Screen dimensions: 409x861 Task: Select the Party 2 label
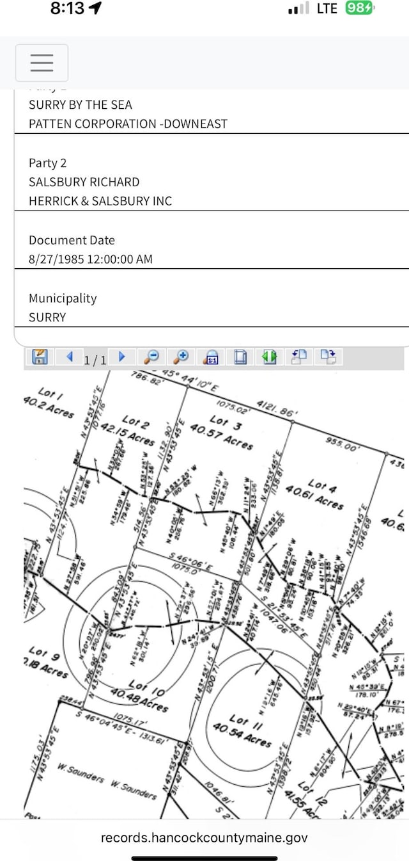click(48, 163)
